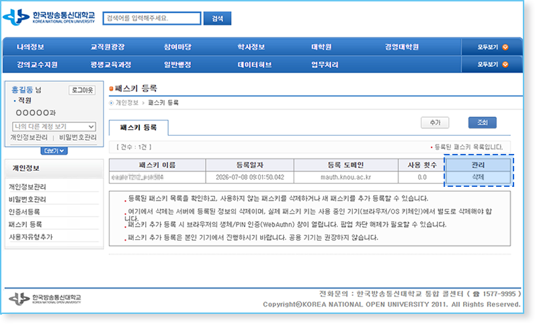The height and width of the screenshot is (324, 535).
Task: Click the blurred passkey name cell
Action: pyautogui.click(x=157, y=177)
